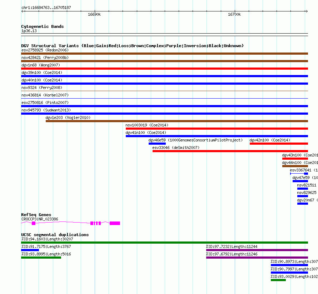Click the thin blue line under nsv436814 (Korbel2007)
This screenshot has width=318, height=294.
click(164, 98)
